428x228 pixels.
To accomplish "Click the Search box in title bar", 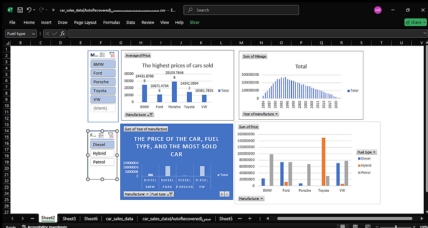I will (x=241, y=10).
